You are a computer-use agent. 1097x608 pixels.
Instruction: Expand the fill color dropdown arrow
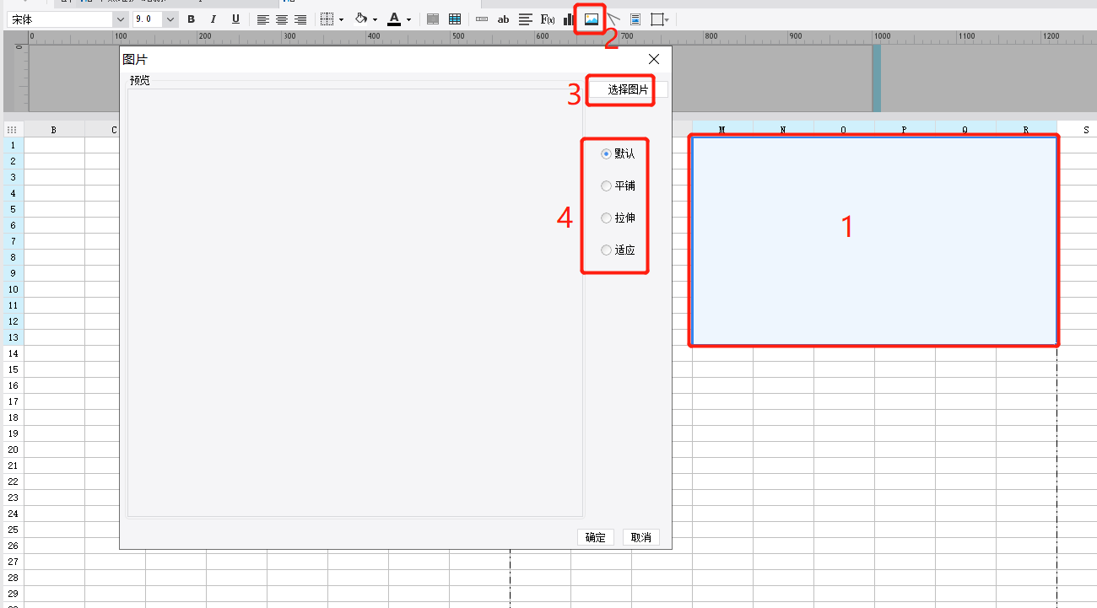point(375,19)
